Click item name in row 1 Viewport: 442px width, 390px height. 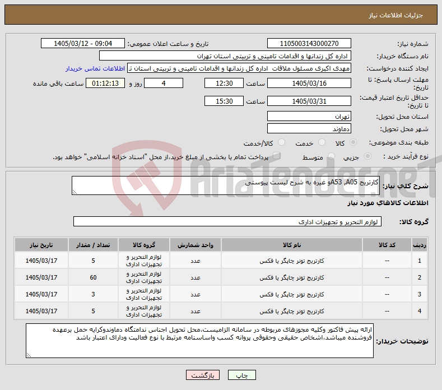point(292,261)
